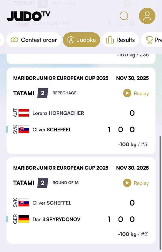Open Oliver SCHEFFEL in Round of 16

point(52,203)
